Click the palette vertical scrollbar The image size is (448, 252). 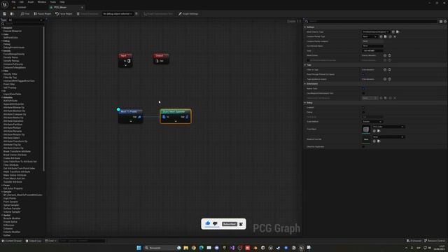[x=43, y=99]
